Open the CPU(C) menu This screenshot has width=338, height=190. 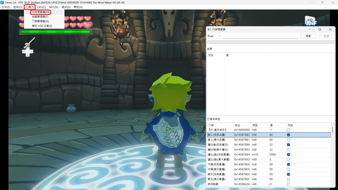click(x=41, y=7)
